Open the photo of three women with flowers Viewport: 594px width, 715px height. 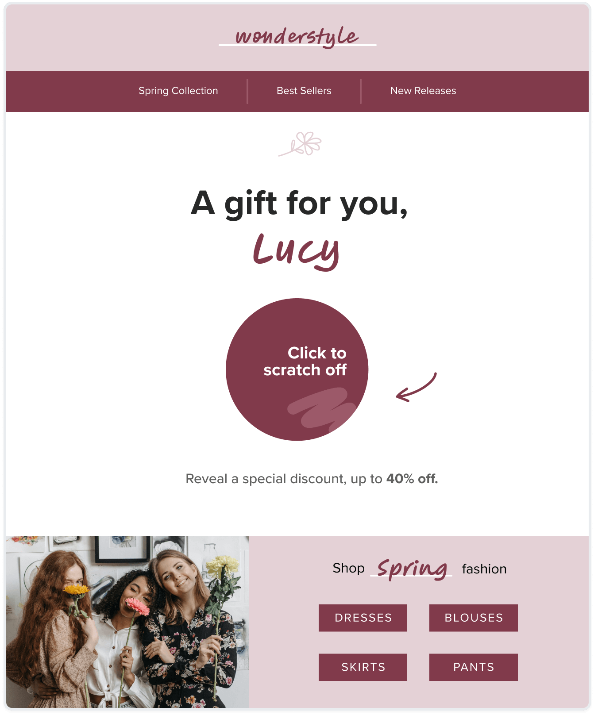point(127,622)
